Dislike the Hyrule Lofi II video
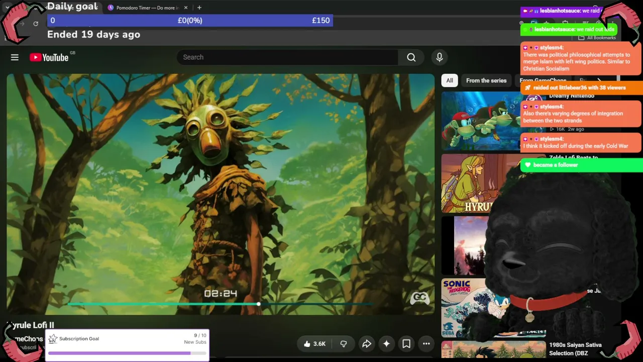Viewport: 643px width, 362px height. coord(344,344)
